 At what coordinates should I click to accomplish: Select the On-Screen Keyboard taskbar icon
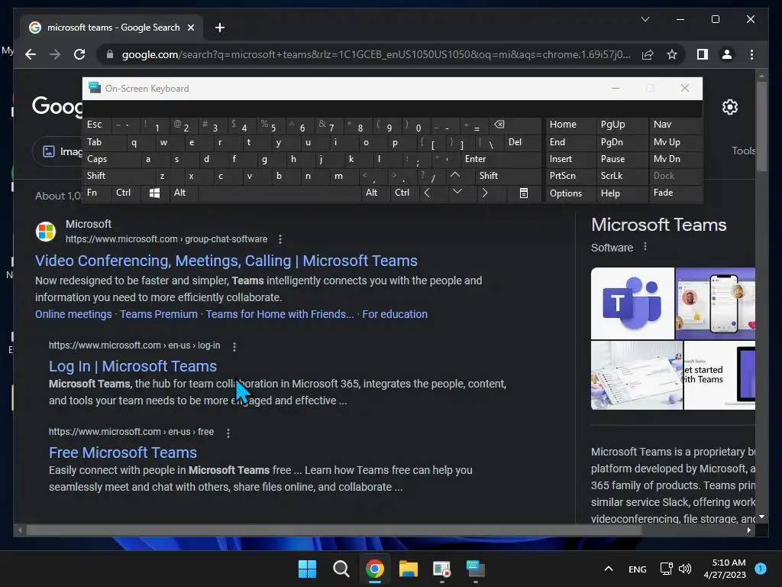475,569
